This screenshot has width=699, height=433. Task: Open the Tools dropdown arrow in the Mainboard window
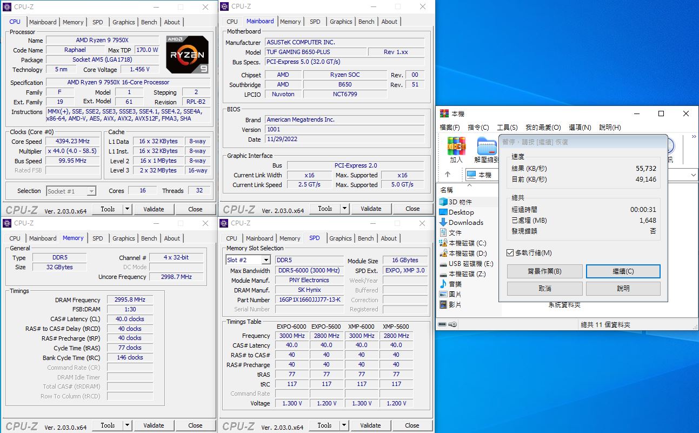(344, 209)
